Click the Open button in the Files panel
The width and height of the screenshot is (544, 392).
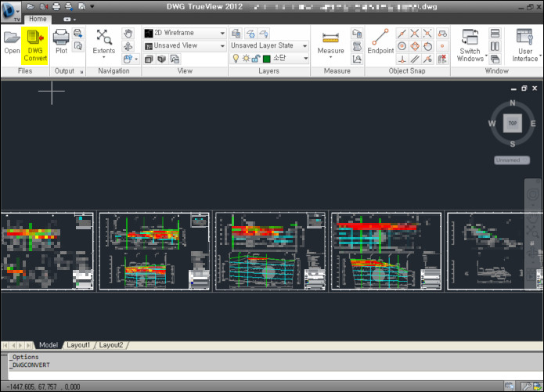tap(12, 43)
